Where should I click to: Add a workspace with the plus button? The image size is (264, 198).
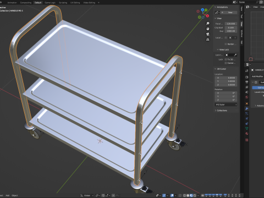point(98,3)
